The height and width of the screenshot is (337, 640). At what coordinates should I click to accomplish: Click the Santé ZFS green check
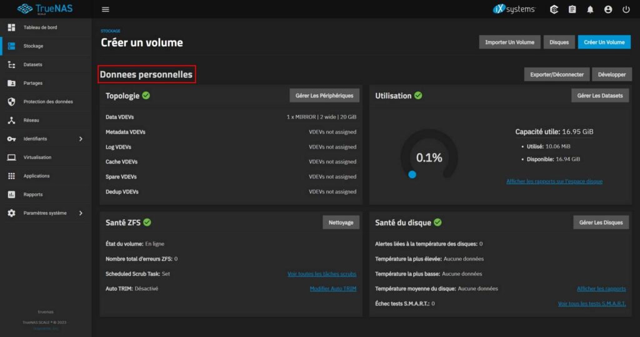coord(147,222)
